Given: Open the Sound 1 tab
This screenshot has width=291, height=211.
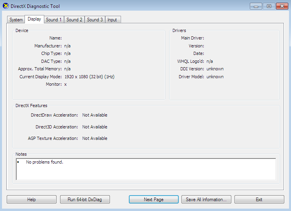Looking at the screenshot, I should 54,20.
